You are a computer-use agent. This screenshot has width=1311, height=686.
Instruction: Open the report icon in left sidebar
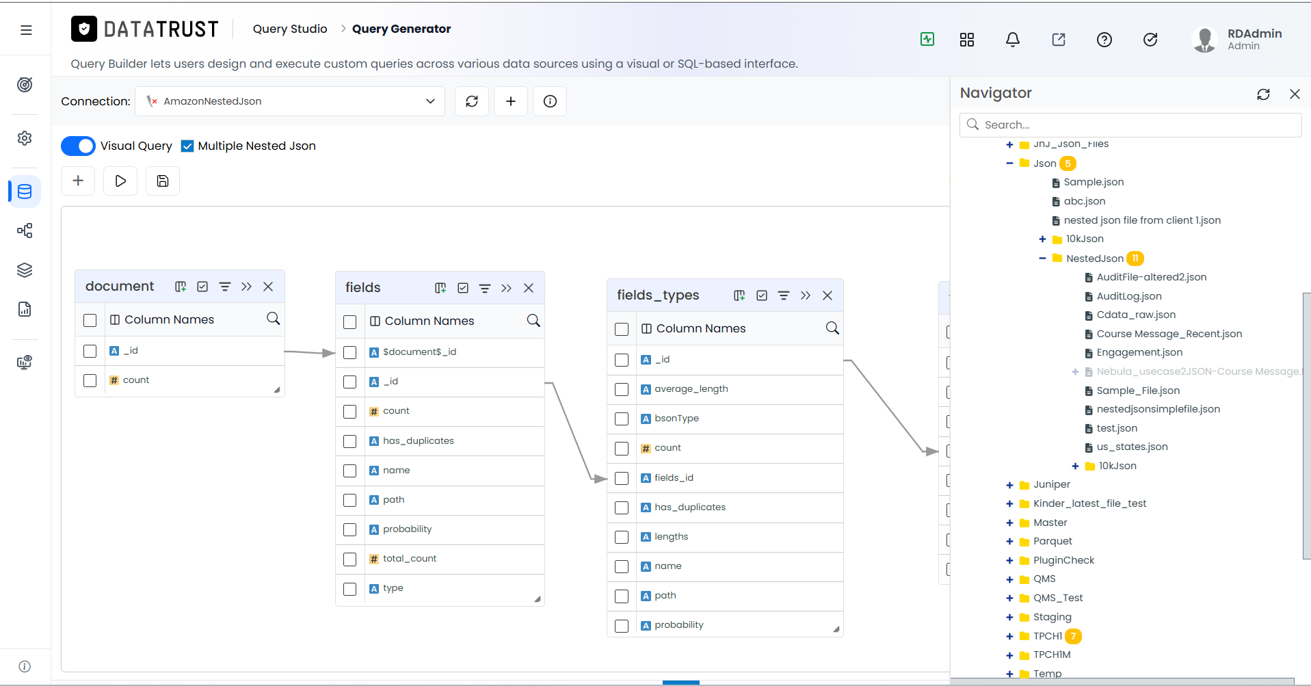tap(25, 309)
